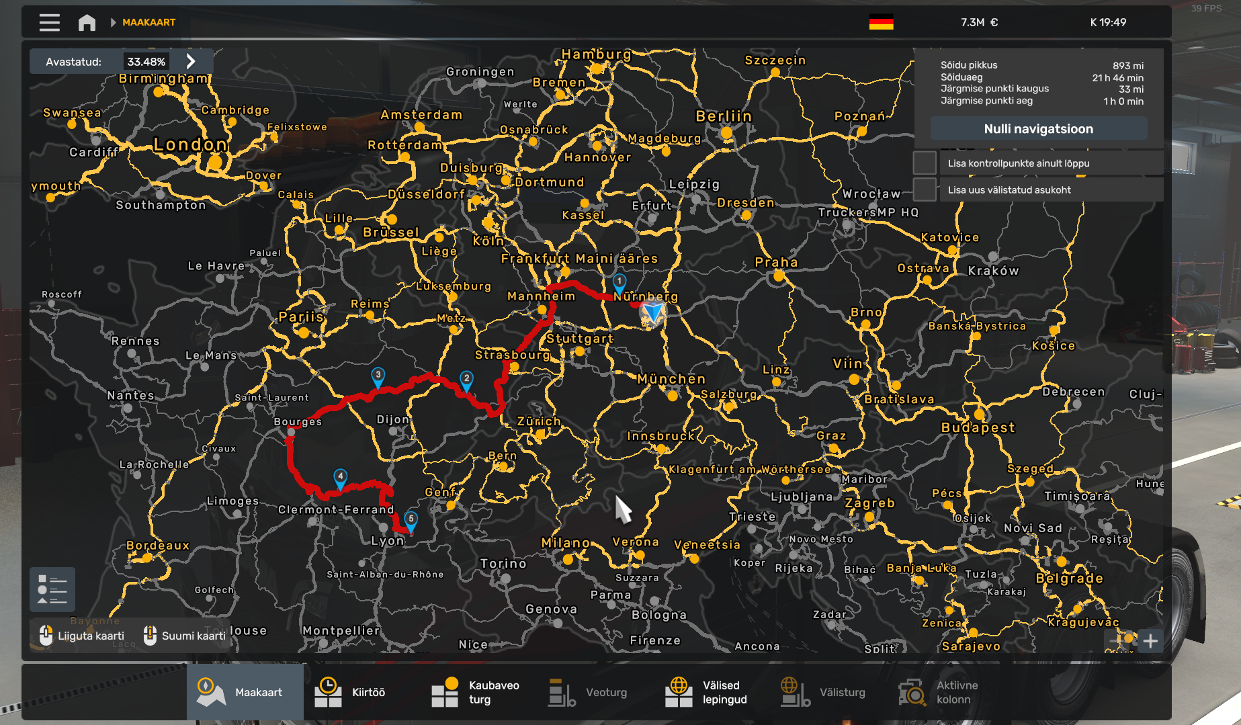Click the Liiguta kaarti mouse hint

pyautogui.click(x=81, y=636)
